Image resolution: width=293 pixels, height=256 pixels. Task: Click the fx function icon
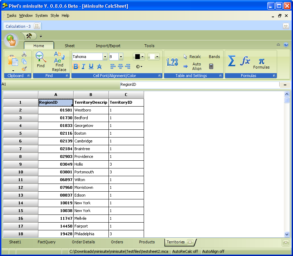point(245,61)
